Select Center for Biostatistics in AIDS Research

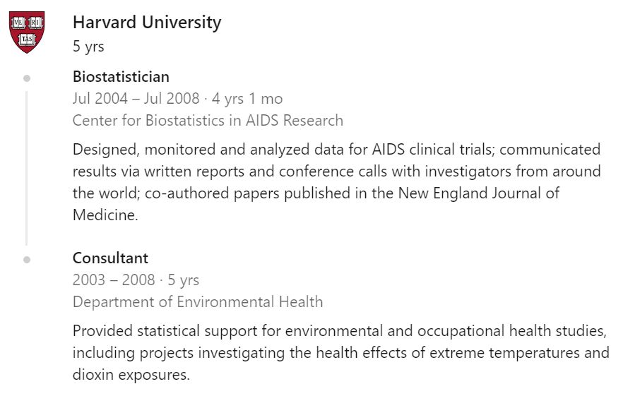pos(208,121)
